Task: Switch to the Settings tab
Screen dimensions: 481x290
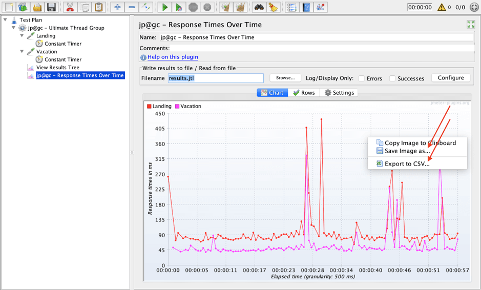Action: point(339,93)
